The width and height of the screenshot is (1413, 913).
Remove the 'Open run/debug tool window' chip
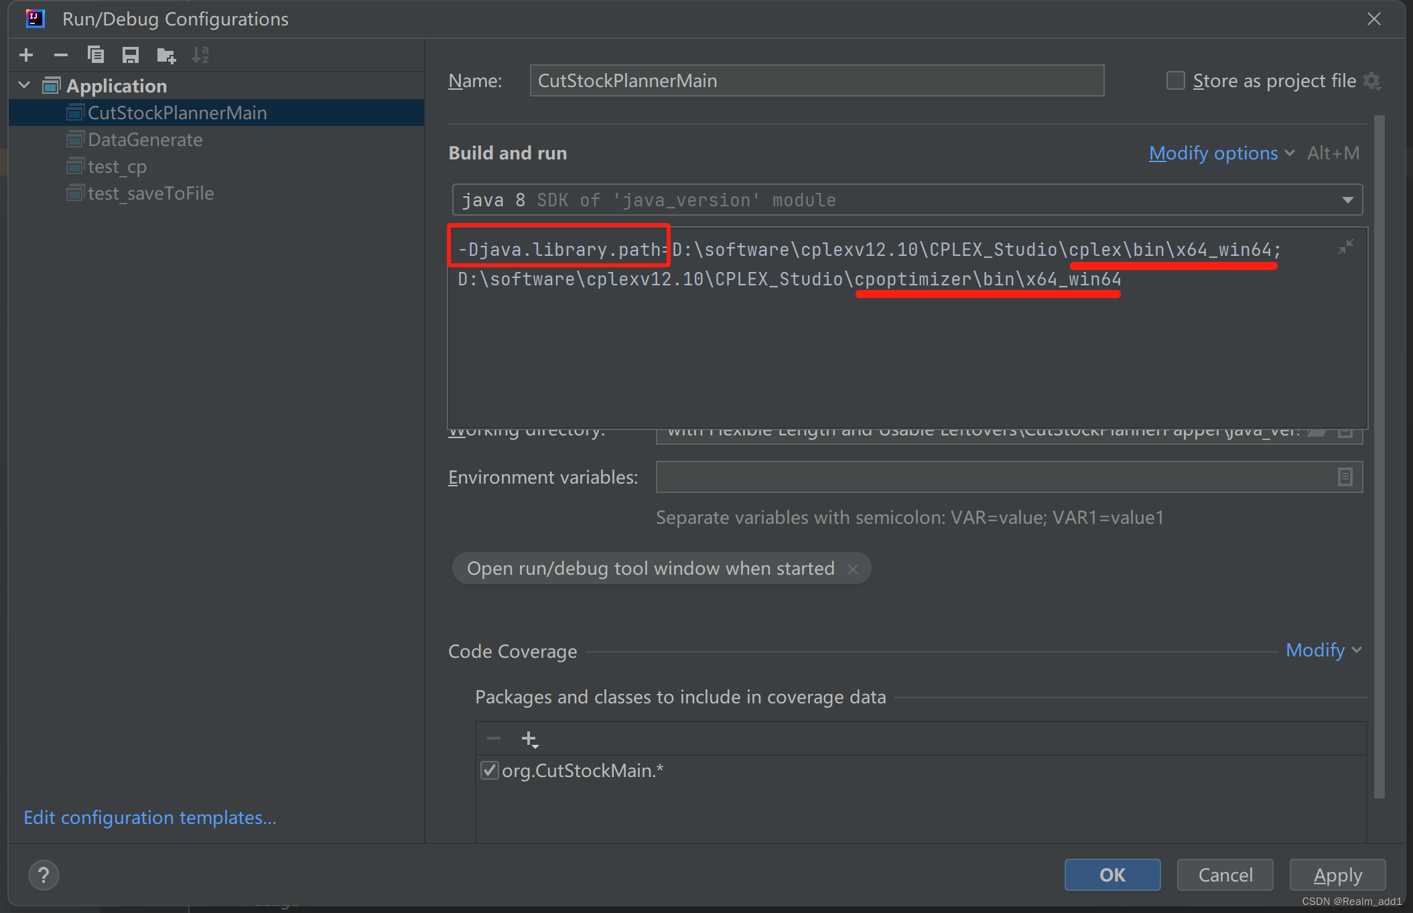(852, 569)
